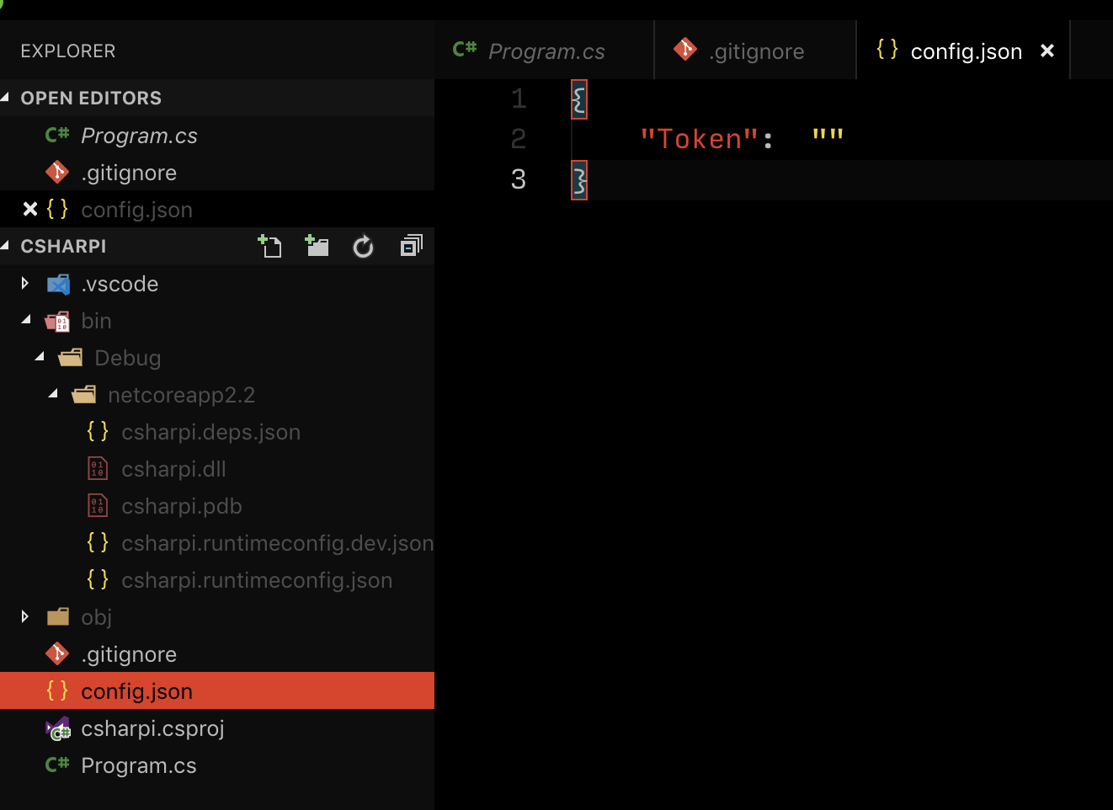Click the binary icon of csharpi.dll
Viewport: 1113px width, 810px height.
[x=98, y=469]
